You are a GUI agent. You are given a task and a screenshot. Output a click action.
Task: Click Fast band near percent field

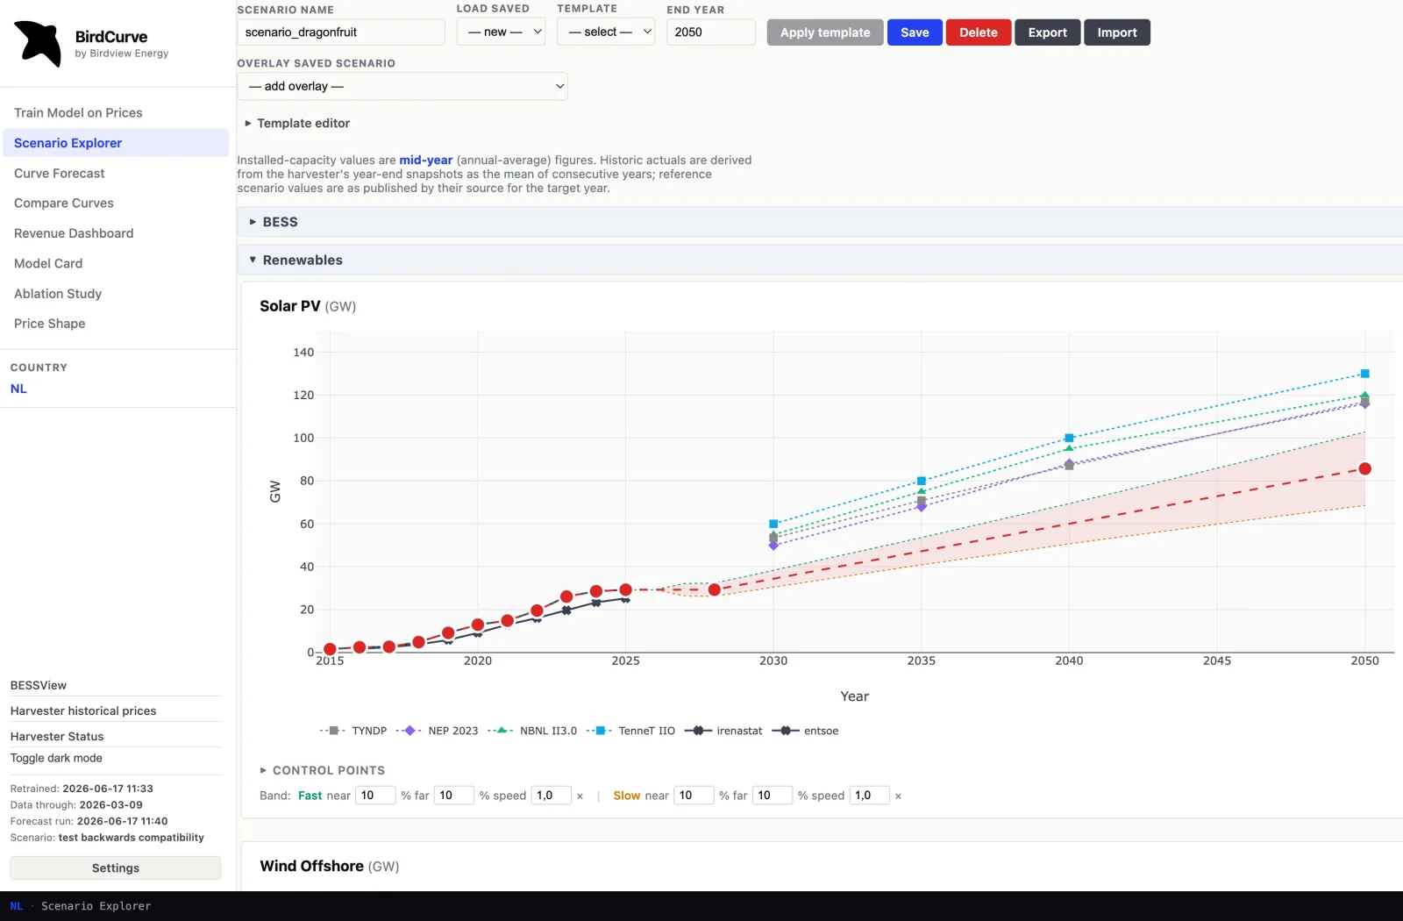375,796
